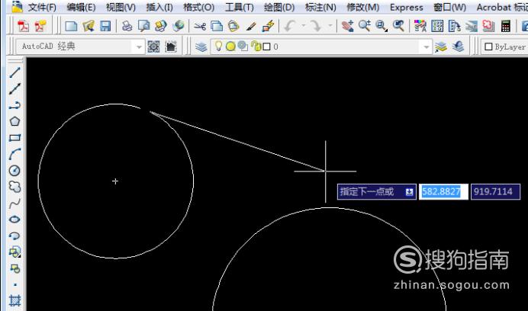Click the Block Editor icon

point(268,26)
